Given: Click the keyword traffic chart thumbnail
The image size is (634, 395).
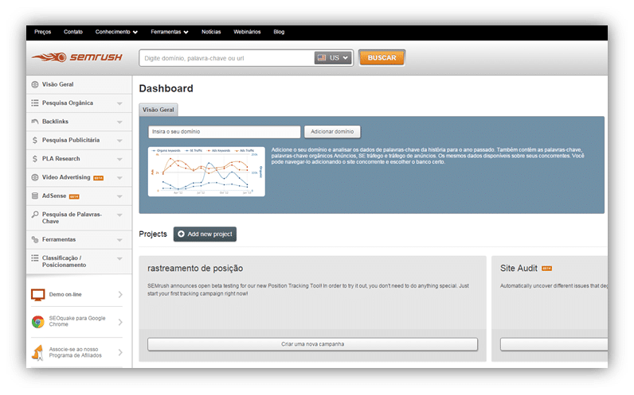Looking at the screenshot, I should [x=206, y=172].
